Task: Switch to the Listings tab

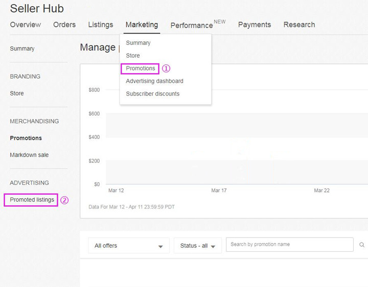Action: [x=101, y=25]
